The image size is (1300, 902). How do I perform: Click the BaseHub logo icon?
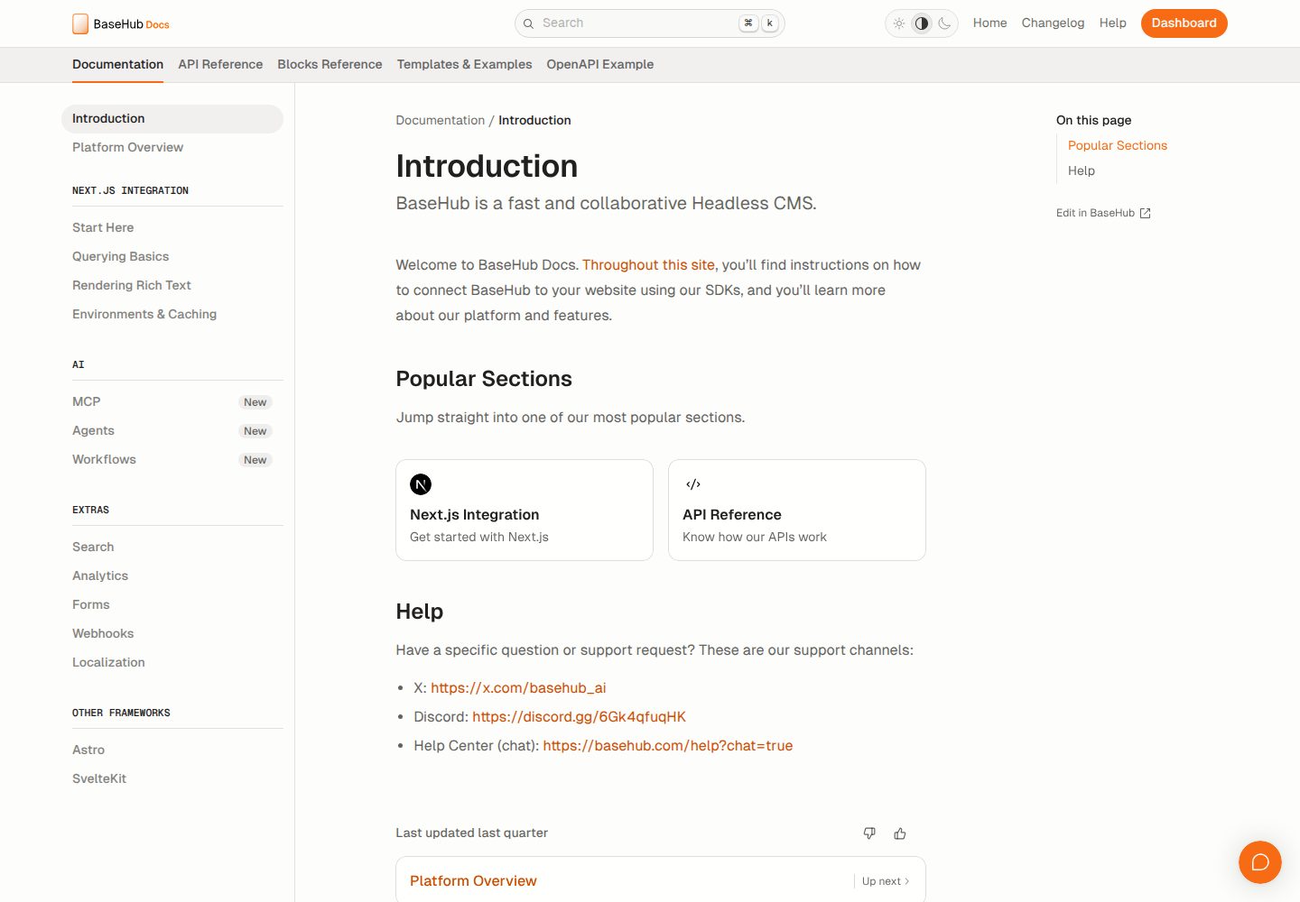click(x=80, y=23)
